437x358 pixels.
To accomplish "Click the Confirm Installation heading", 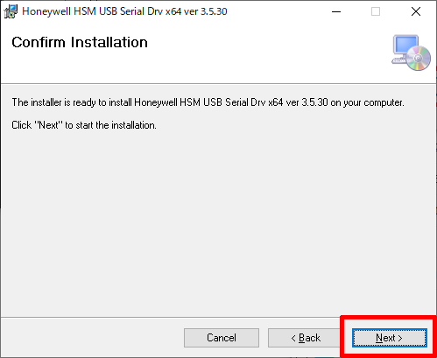I will [80, 43].
